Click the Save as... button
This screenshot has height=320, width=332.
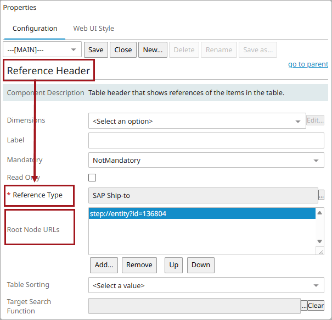point(258,49)
